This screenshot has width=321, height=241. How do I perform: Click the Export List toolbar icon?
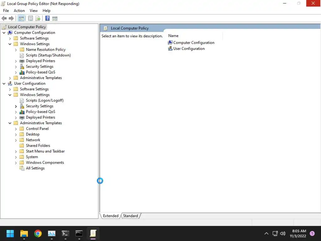(38, 19)
